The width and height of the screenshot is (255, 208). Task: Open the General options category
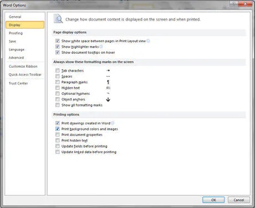pyautogui.click(x=25, y=17)
